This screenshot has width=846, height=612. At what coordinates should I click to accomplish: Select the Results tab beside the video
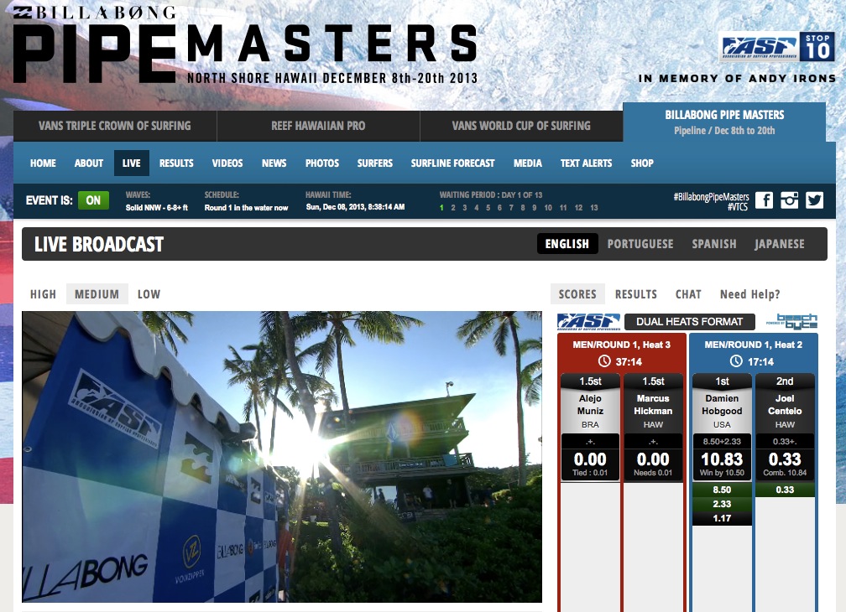[x=636, y=294]
